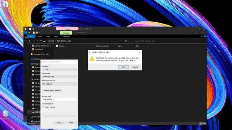232x130 pixels.
Task: Click the Volume label input field
Action: [x=59, y=100]
